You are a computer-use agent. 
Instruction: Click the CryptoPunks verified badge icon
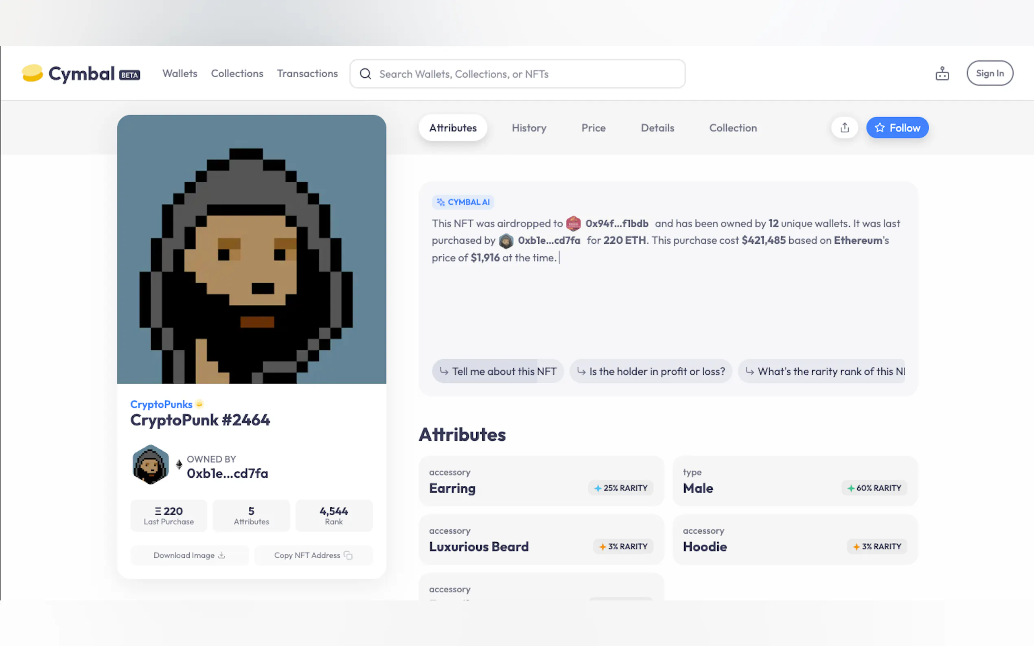point(199,404)
